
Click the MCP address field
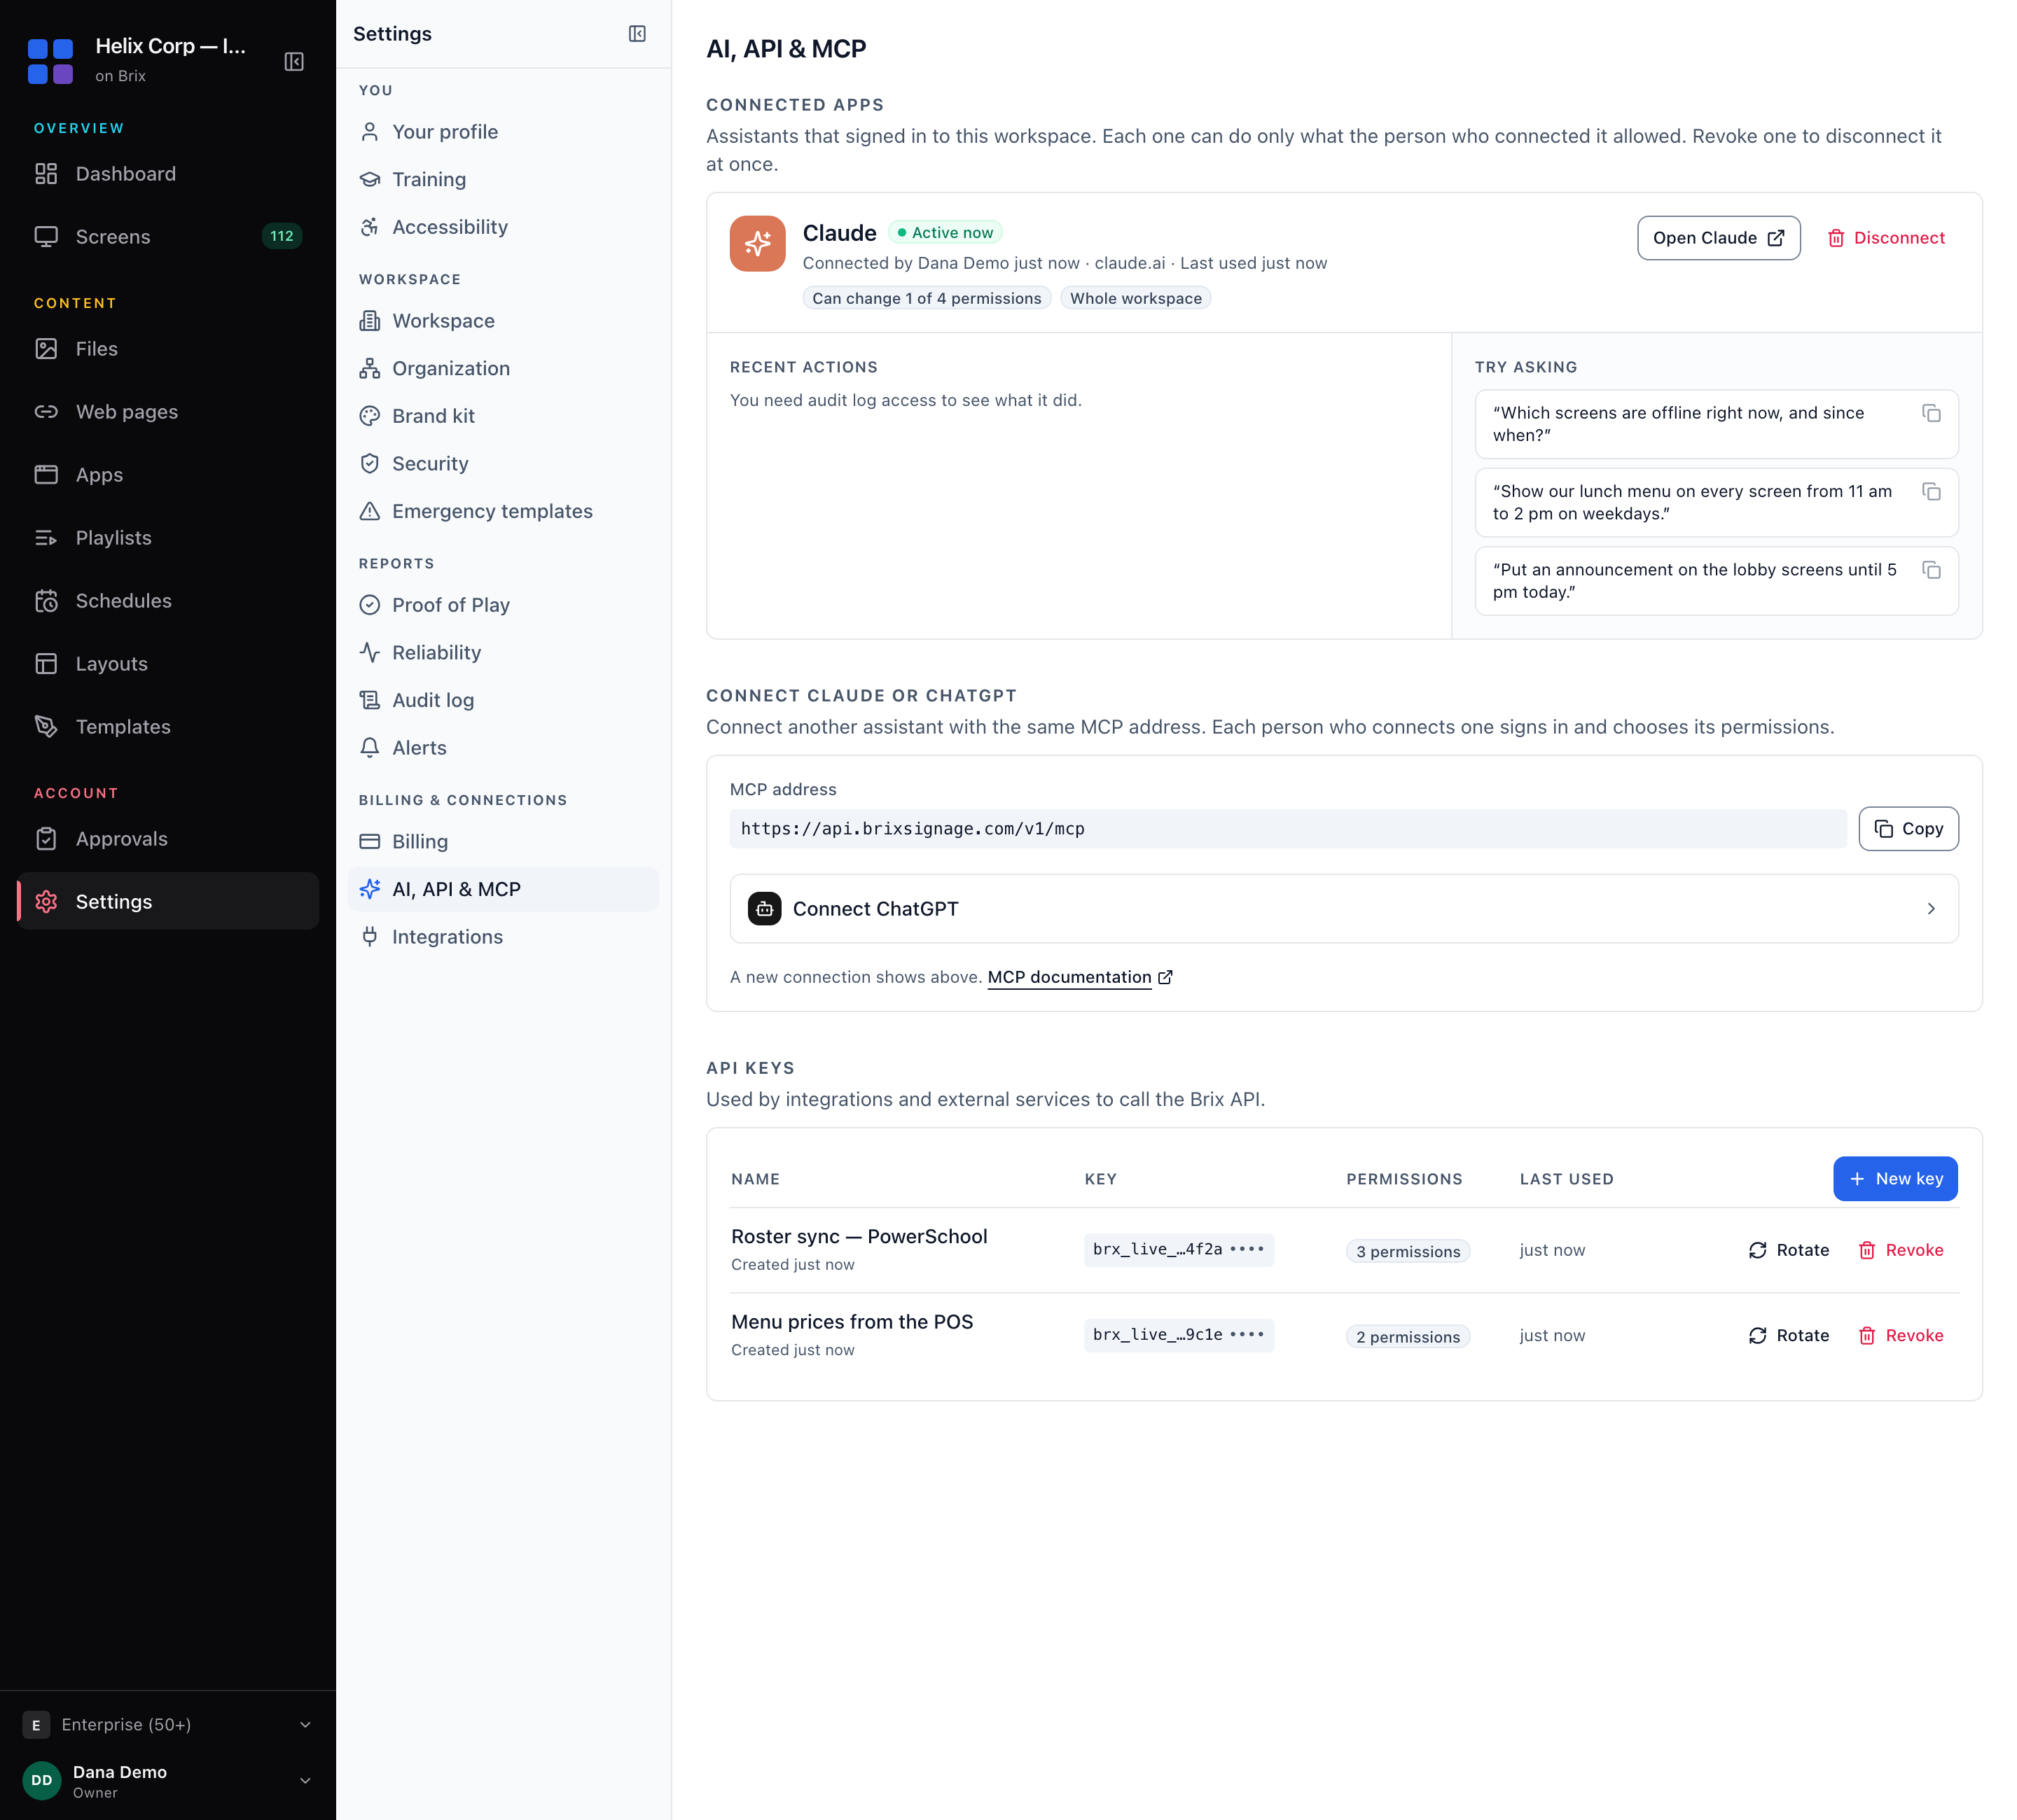pos(1288,829)
